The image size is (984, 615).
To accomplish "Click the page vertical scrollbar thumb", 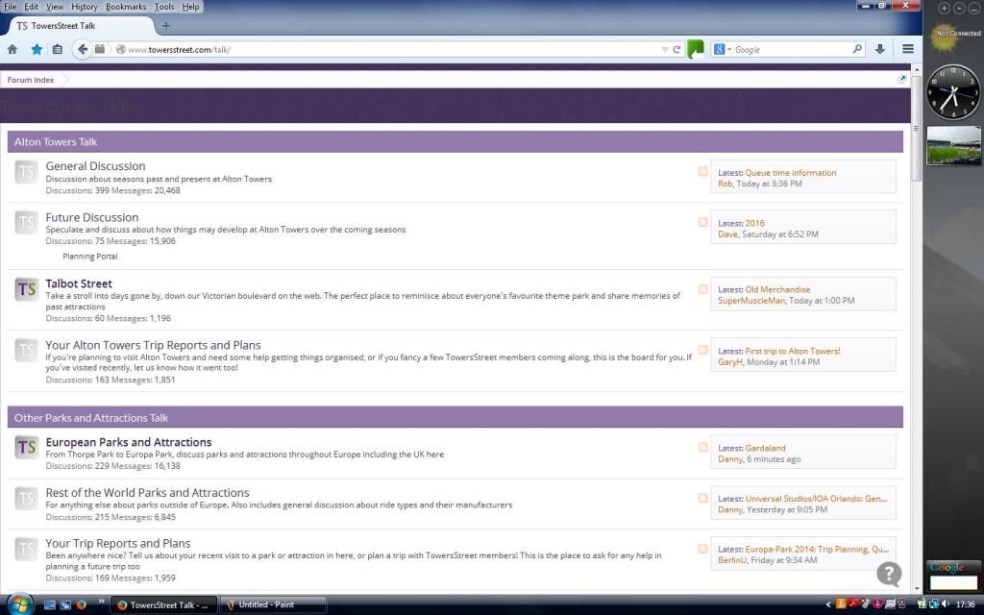I will click(x=916, y=128).
